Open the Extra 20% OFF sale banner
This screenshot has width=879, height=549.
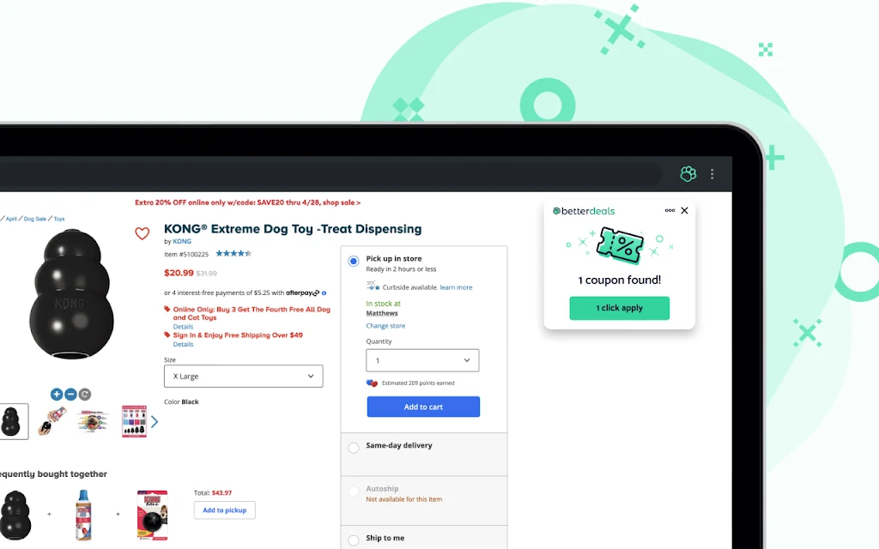[248, 202]
